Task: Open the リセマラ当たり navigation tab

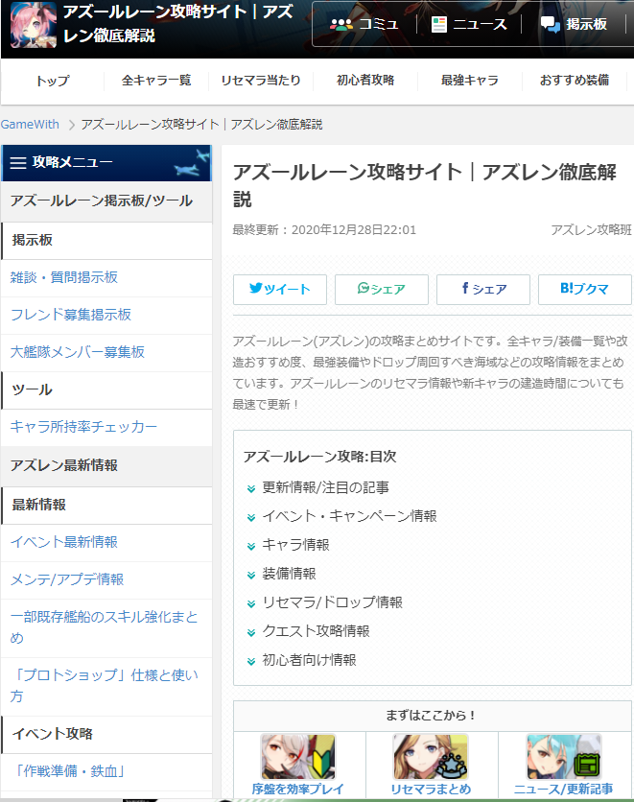Action: tap(261, 81)
